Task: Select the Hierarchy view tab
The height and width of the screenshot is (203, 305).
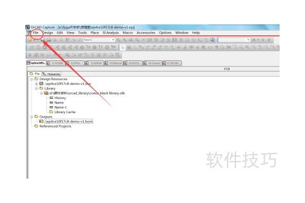Action: 51,74
